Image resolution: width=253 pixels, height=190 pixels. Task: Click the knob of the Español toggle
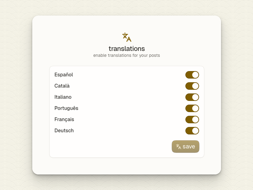[195, 75]
